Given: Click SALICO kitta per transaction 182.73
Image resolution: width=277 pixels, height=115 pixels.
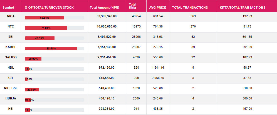Looking at the screenshot, I should tap(247, 57).
